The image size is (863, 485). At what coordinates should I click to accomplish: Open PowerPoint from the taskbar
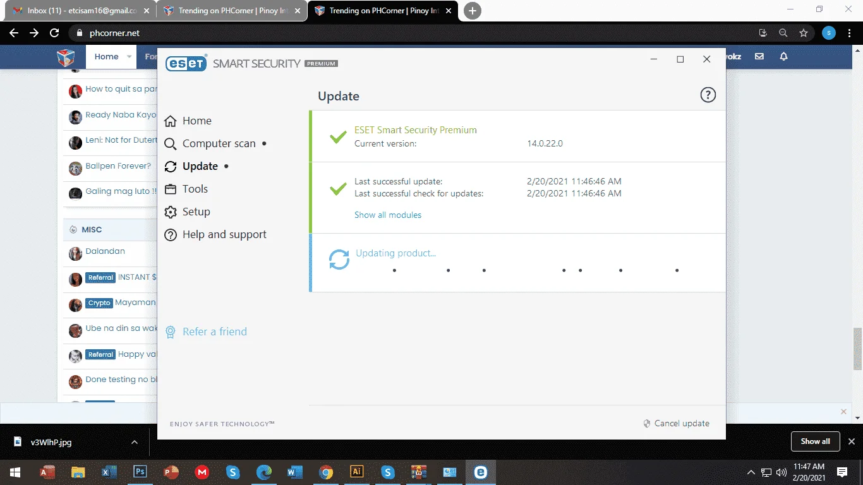[x=171, y=472]
